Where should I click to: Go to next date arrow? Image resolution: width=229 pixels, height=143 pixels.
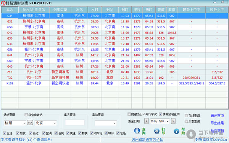(x=173, y=121)
